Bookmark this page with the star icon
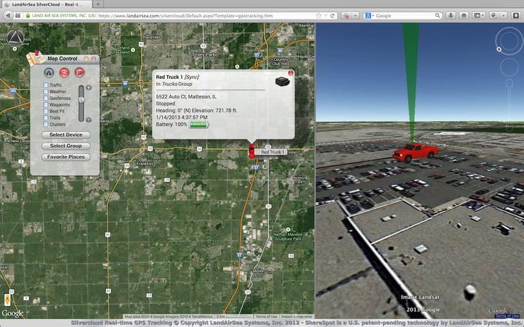Viewport: 524px width, 327px height. pyautogui.click(x=319, y=16)
